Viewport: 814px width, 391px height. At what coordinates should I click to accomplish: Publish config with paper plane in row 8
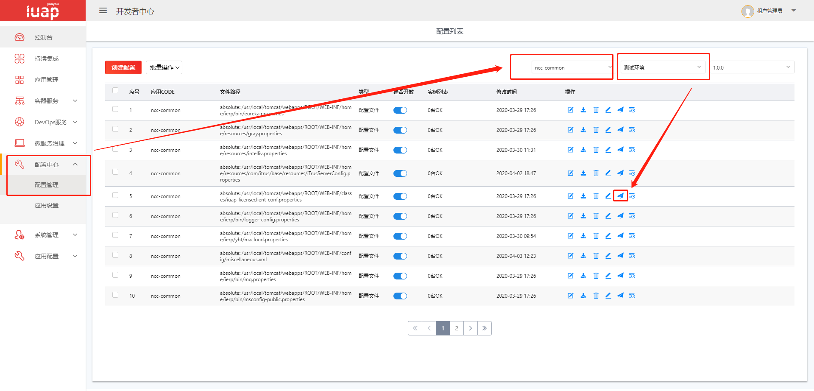pos(620,256)
